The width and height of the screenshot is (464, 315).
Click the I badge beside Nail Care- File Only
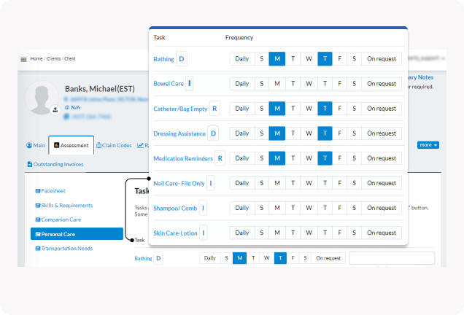point(210,183)
